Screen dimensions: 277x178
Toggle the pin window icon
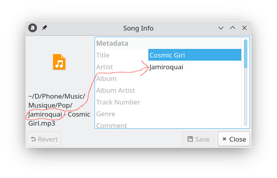44,28
